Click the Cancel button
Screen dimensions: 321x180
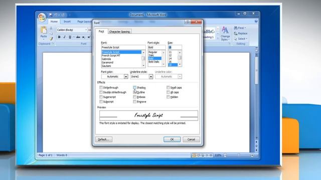click(x=191, y=139)
